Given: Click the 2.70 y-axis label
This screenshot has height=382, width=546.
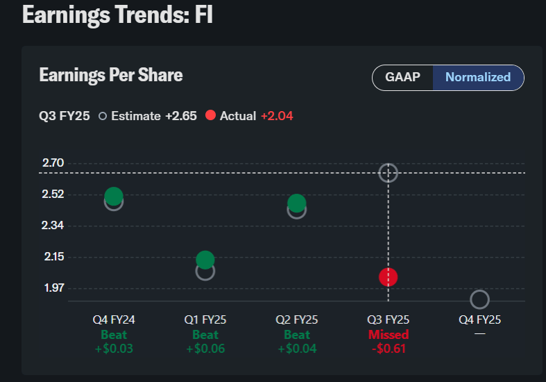Looking at the screenshot, I should pos(53,163).
